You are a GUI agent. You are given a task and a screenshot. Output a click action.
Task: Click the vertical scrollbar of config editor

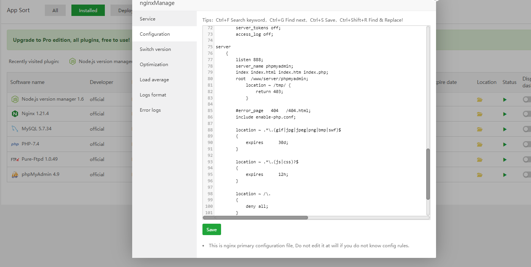428,174
